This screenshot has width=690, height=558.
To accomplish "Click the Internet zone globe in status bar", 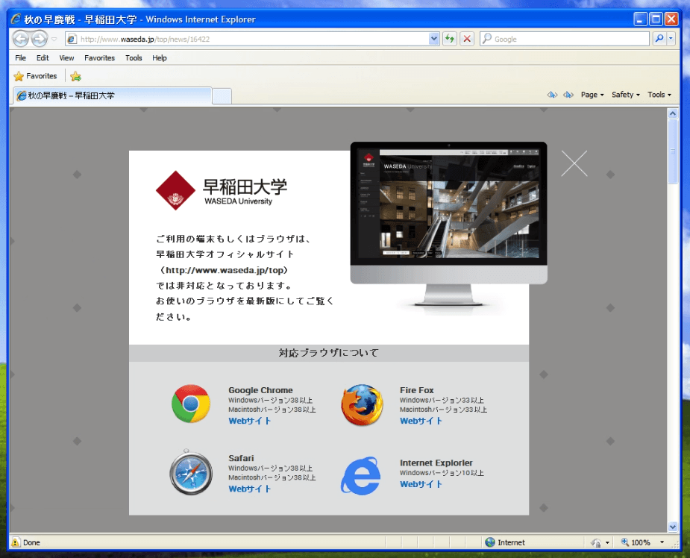I will click(x=490, y=542).
